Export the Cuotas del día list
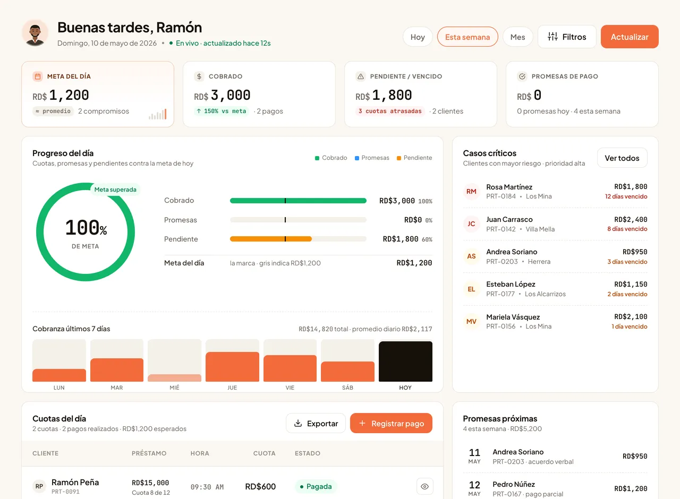The width and height of the screenshot is (680, 499). (x=316, y=424)
